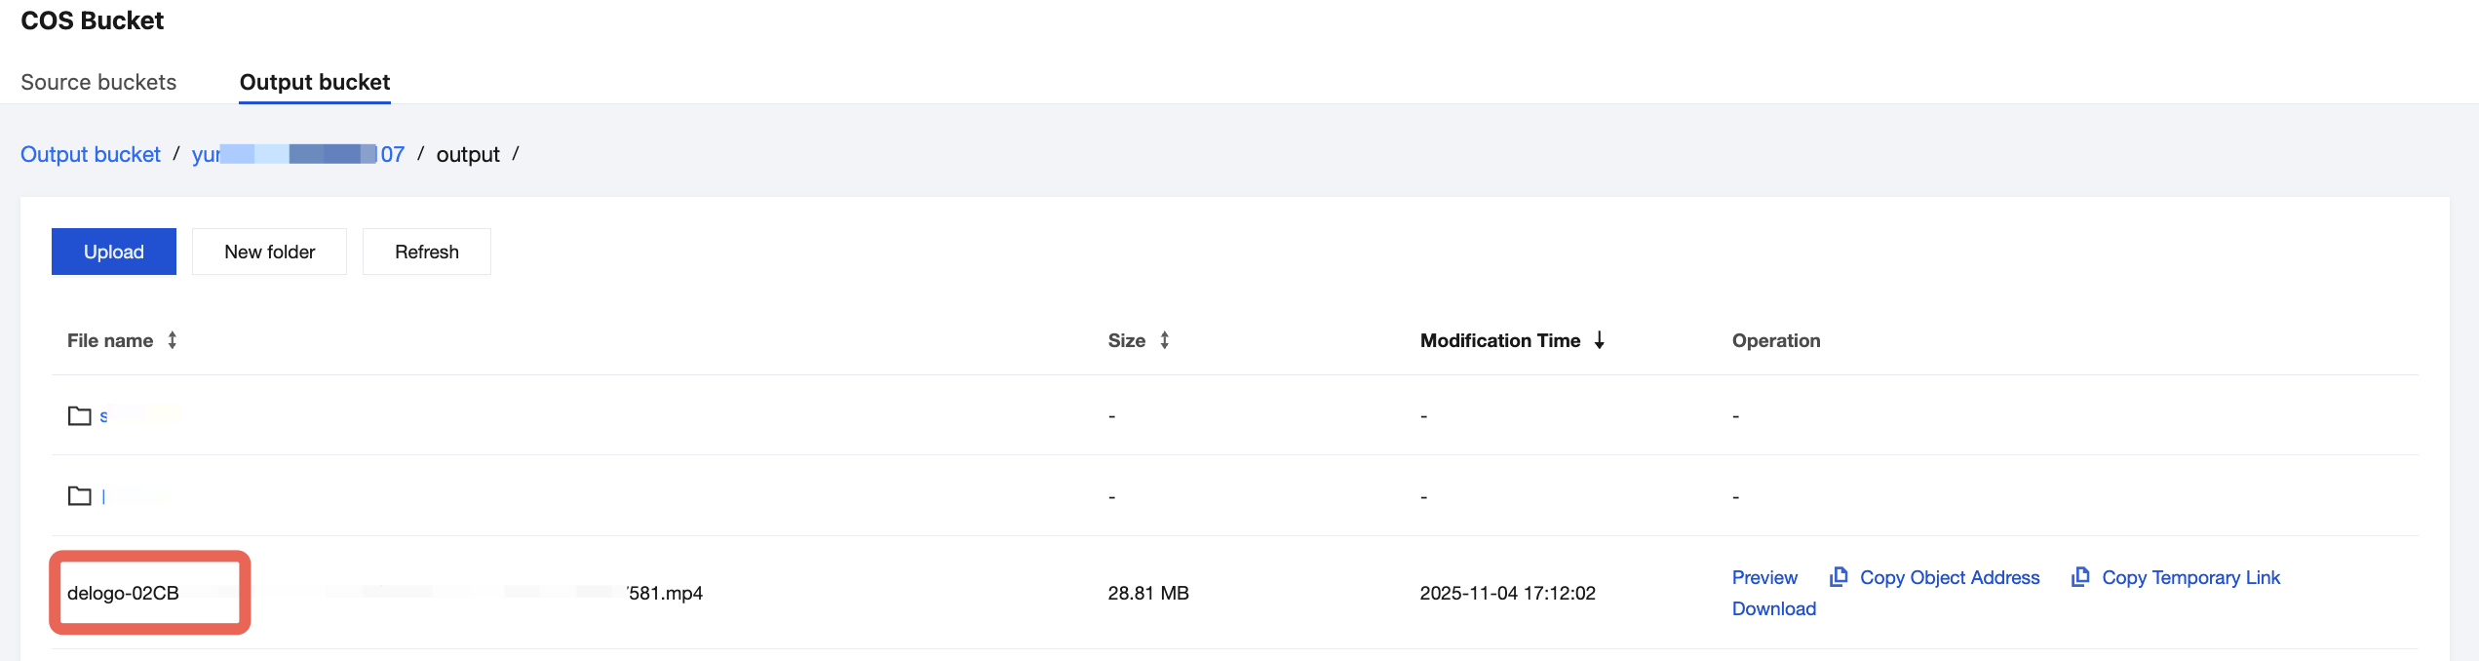Switch to the Source buckets tab
Image resolution: width=2479 pixels, height=661 pixels.
[x=98, y=82]
